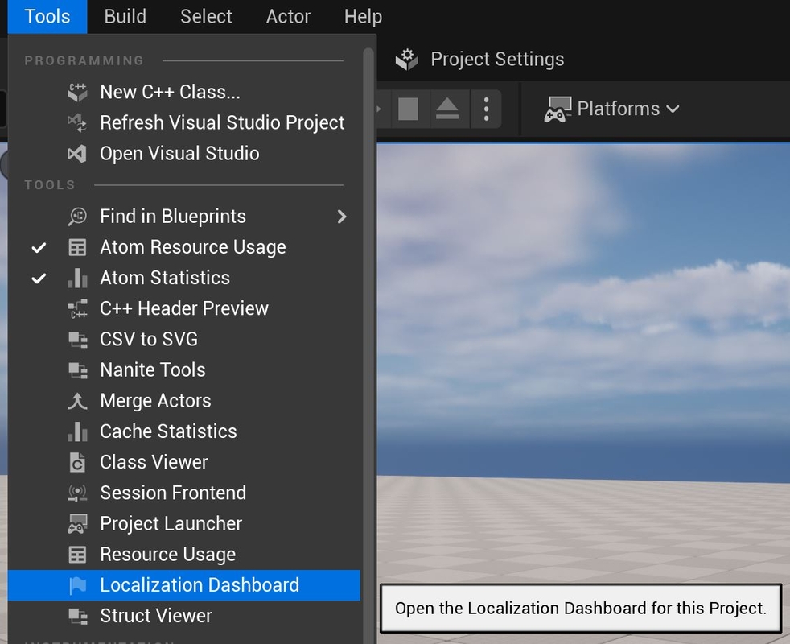Start the Project Launcher

[171, 523]
